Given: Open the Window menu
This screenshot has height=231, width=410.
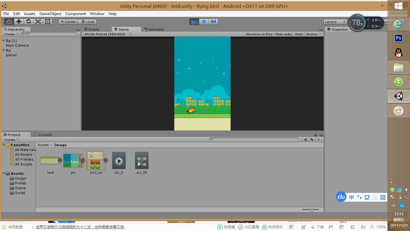Looking at the screenshot, I should (97, 14).
